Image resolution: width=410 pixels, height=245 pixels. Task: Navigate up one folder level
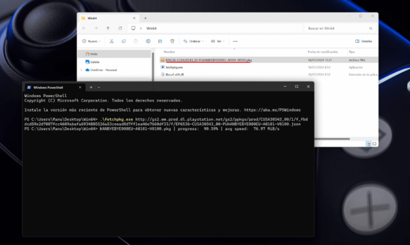click(x=108, y=28)
